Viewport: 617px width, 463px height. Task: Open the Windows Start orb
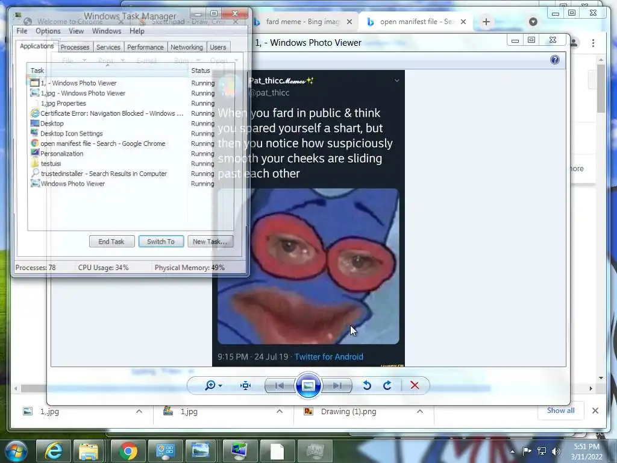(x=16, y=450)
